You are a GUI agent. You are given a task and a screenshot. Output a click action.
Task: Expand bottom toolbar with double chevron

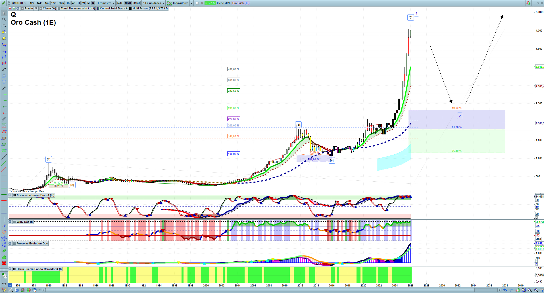tap(39, 290)
